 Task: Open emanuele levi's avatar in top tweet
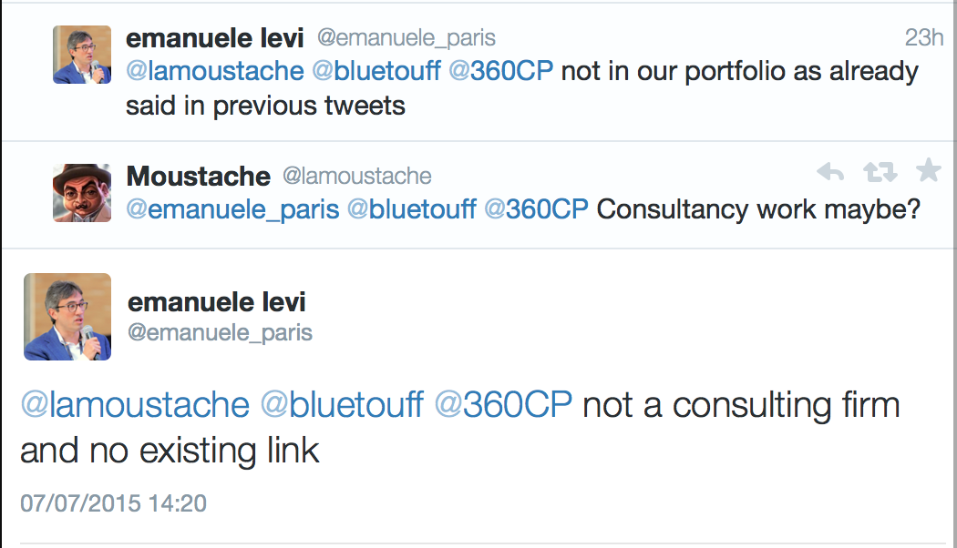[82, 55]
